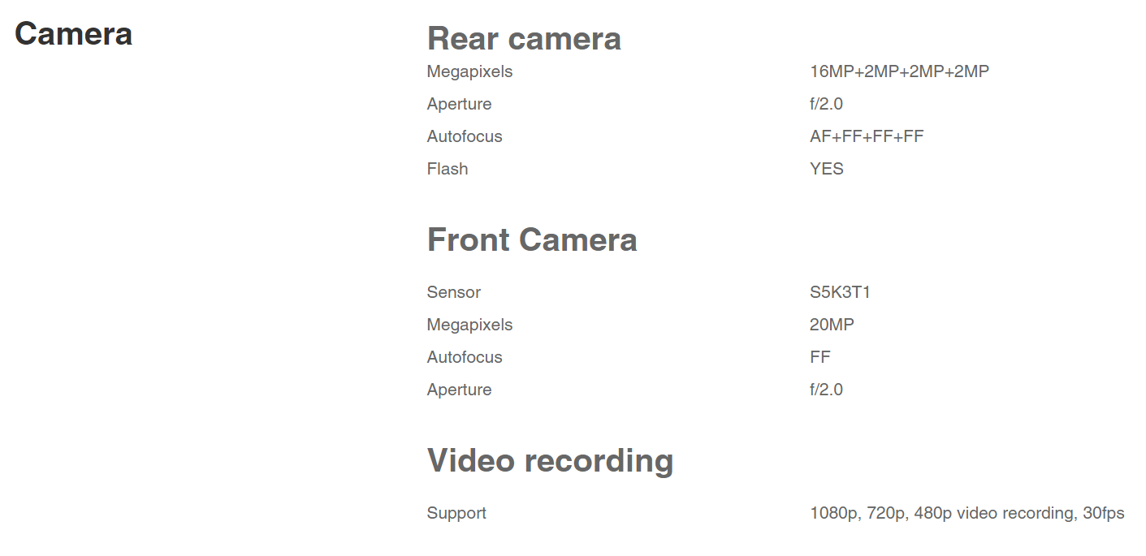
Task: Click the Aperture label under Front Camera
Action: (459, 390)
